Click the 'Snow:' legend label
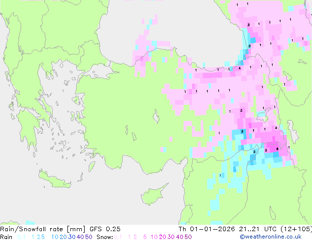312x241 pixels. pos(105,237)
